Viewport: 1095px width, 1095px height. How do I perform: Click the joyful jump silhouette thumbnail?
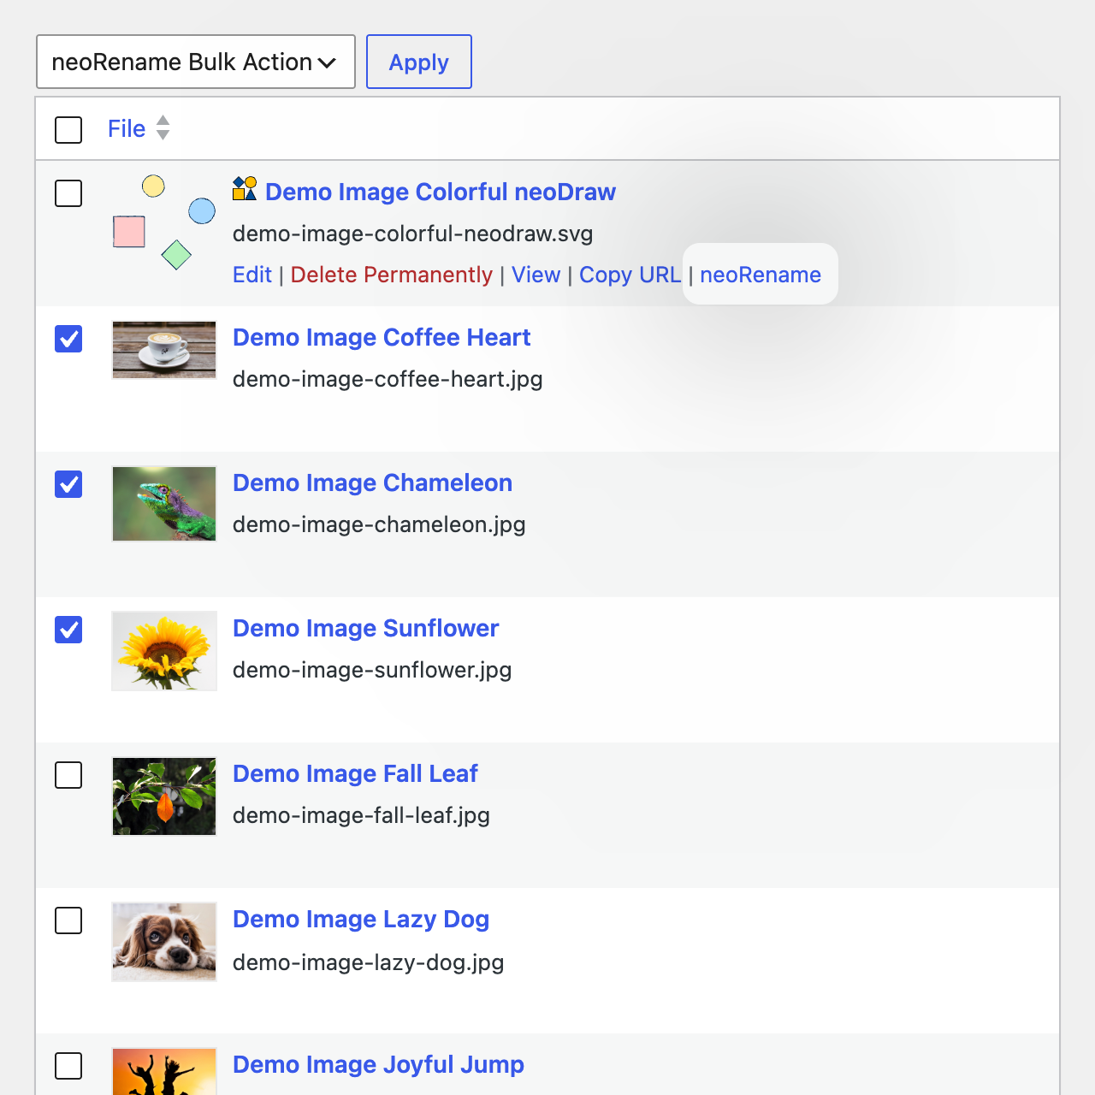pyautogui.click(x=164, y=1072)
